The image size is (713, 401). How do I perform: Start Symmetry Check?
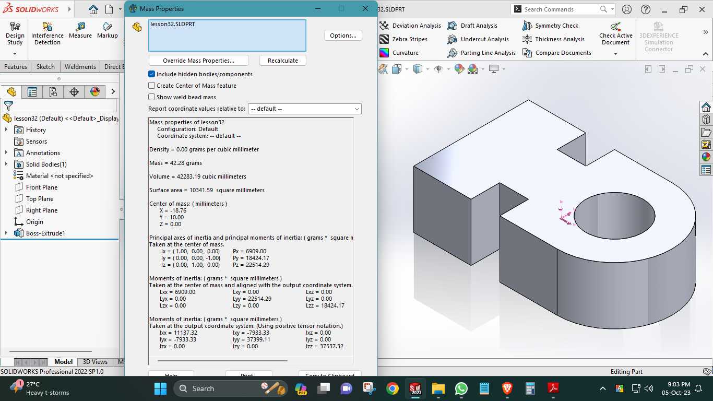[550, 26]
